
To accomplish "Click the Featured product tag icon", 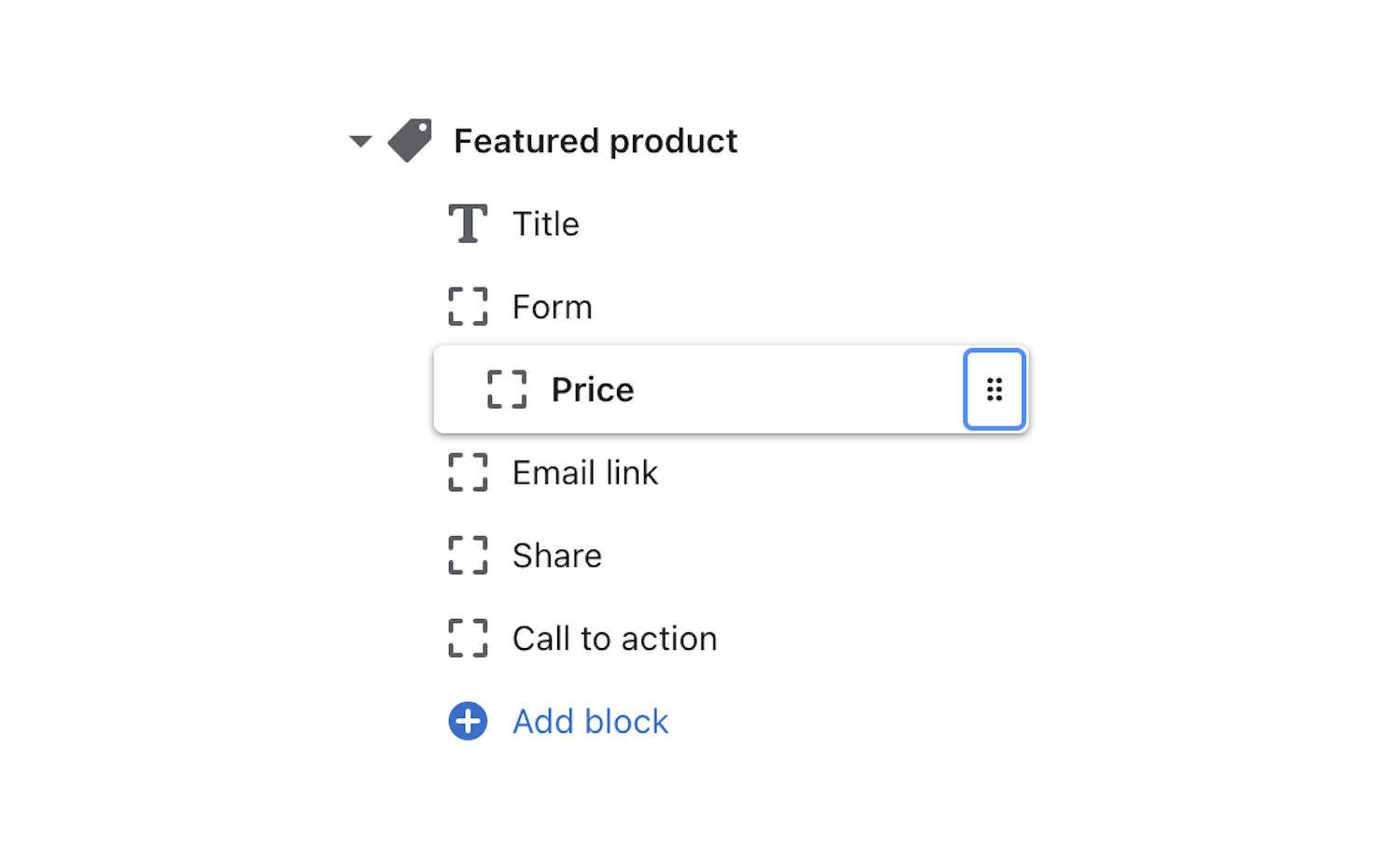I will pyautogui.click(x=410, y=141).
